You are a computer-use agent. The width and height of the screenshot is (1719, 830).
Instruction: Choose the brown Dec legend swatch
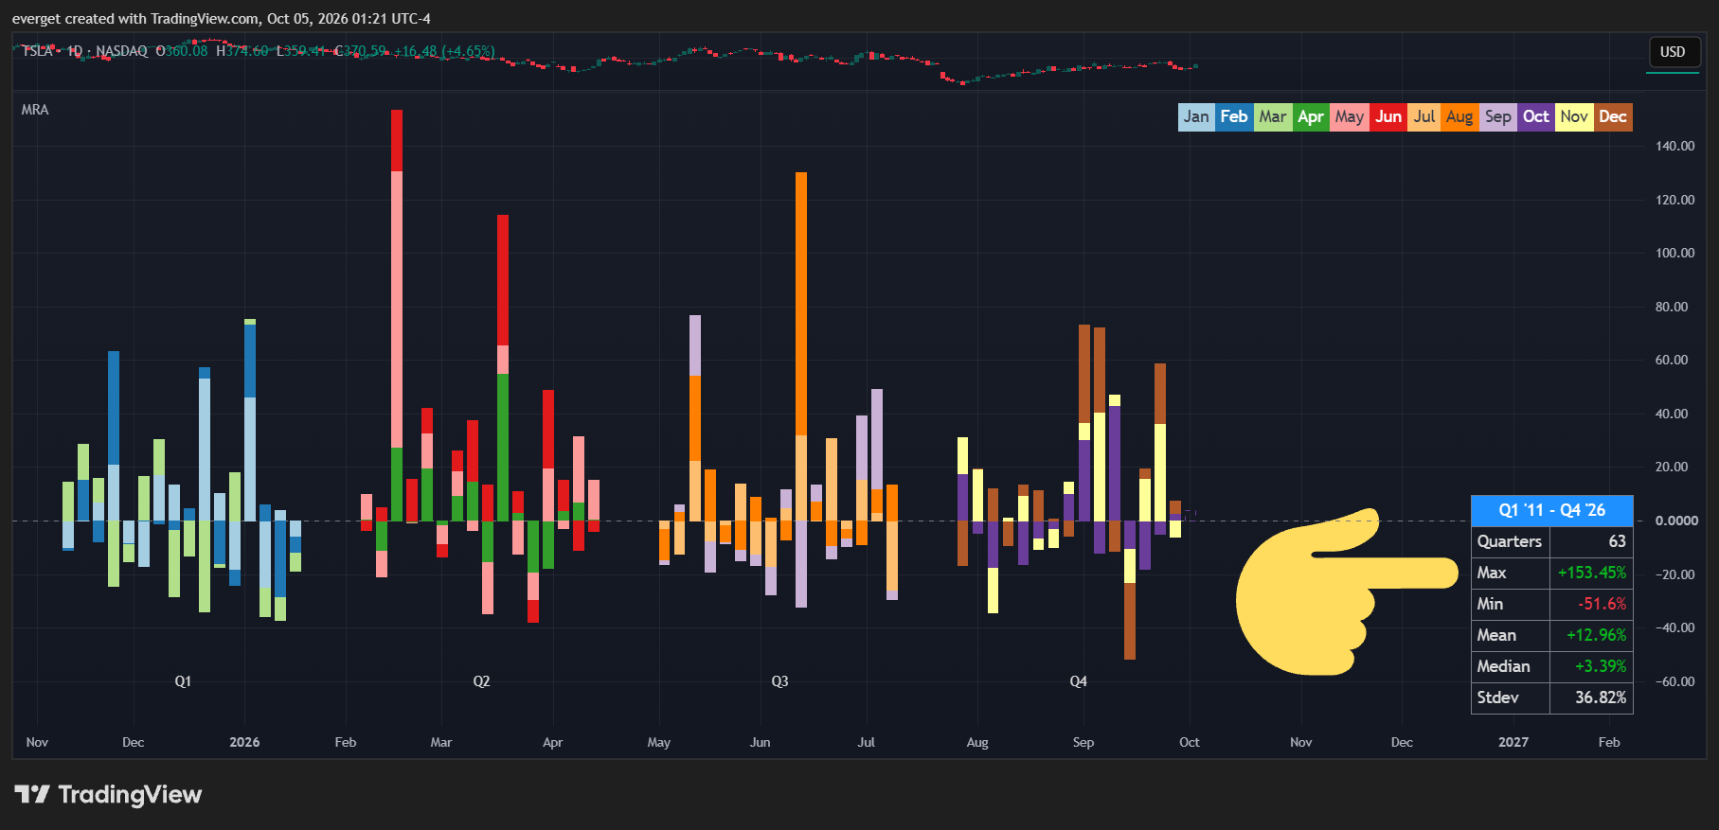pos(1613,116)
